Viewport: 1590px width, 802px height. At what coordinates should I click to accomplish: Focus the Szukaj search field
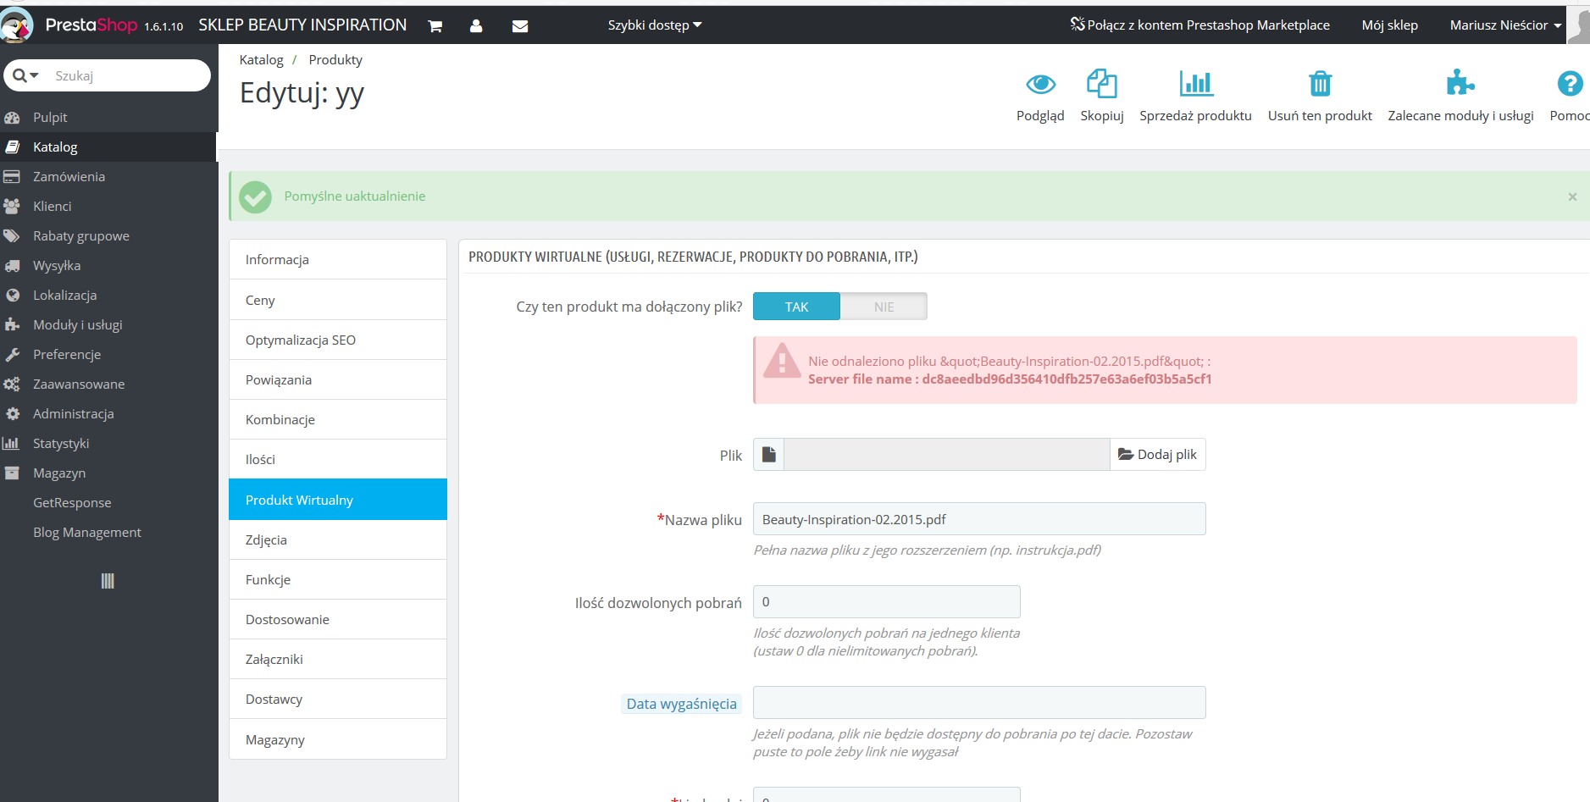(127, 75)
